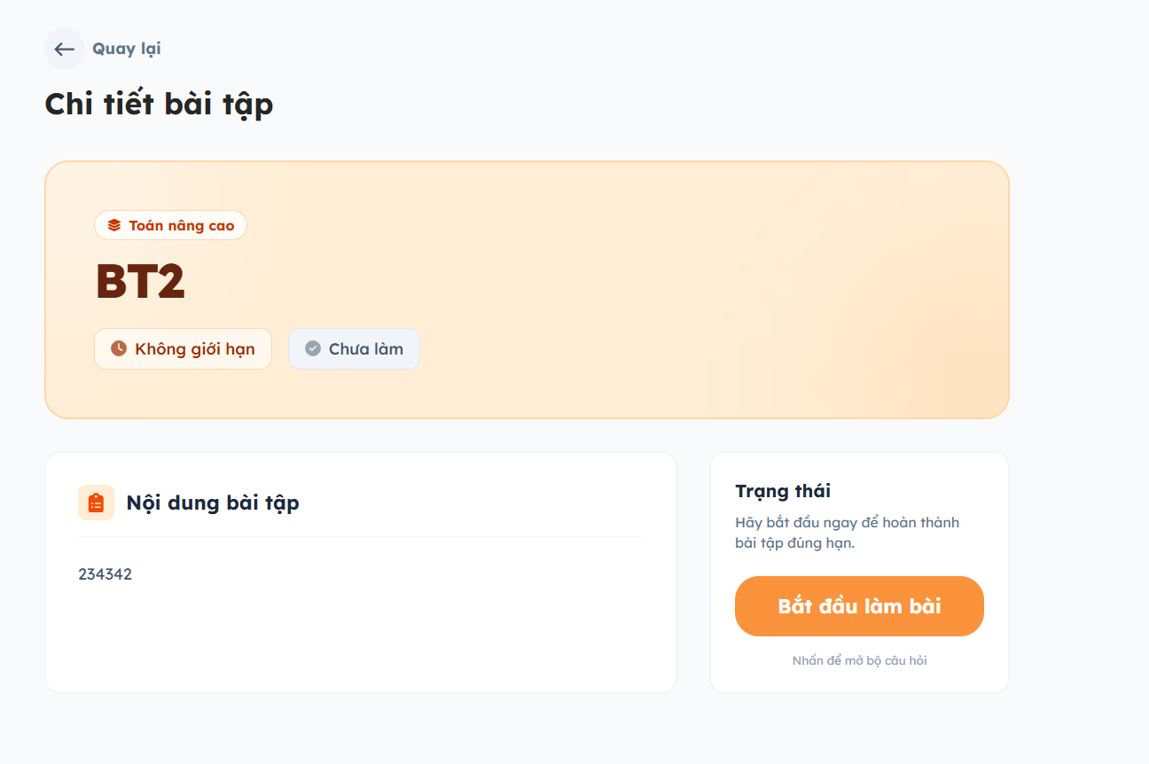Screen dimensions: 1149x764
Task: Click the "Chi tiết bài tập" page heading
Action: pyautogui.click(x=159, y=105)
